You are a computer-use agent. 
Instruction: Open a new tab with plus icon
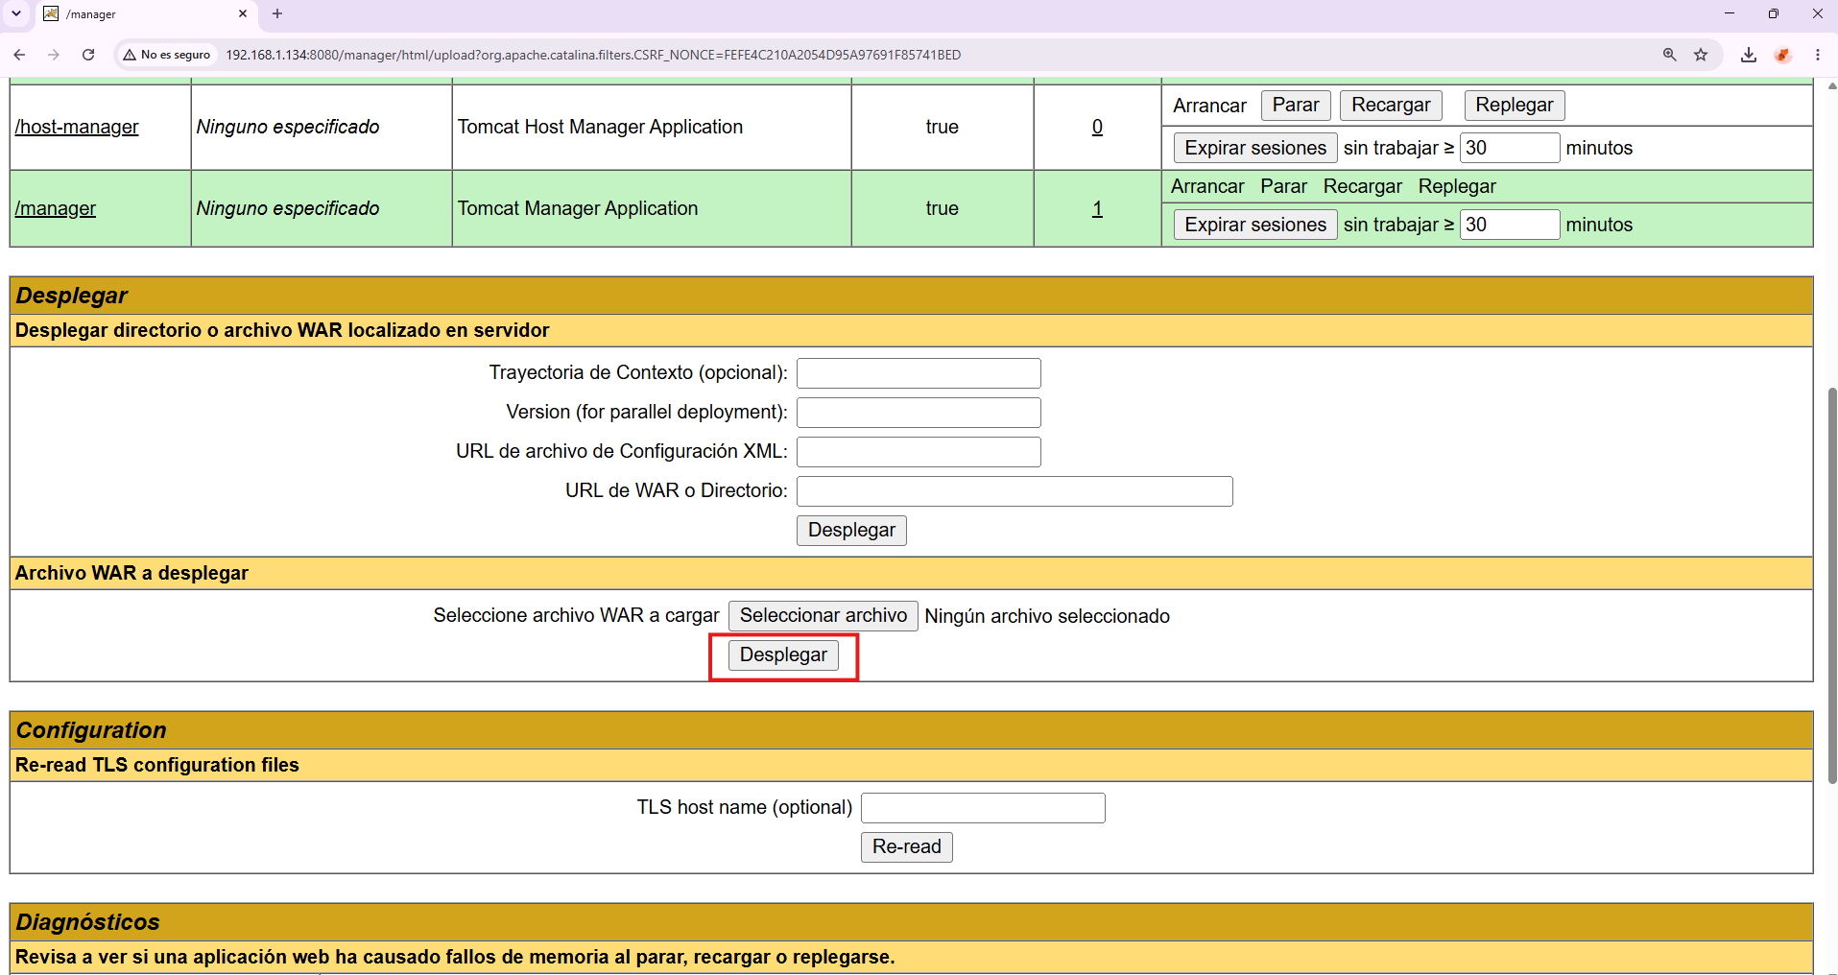[x=277, y=13]
